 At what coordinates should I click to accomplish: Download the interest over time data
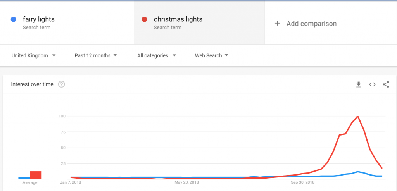pos(359,84)
